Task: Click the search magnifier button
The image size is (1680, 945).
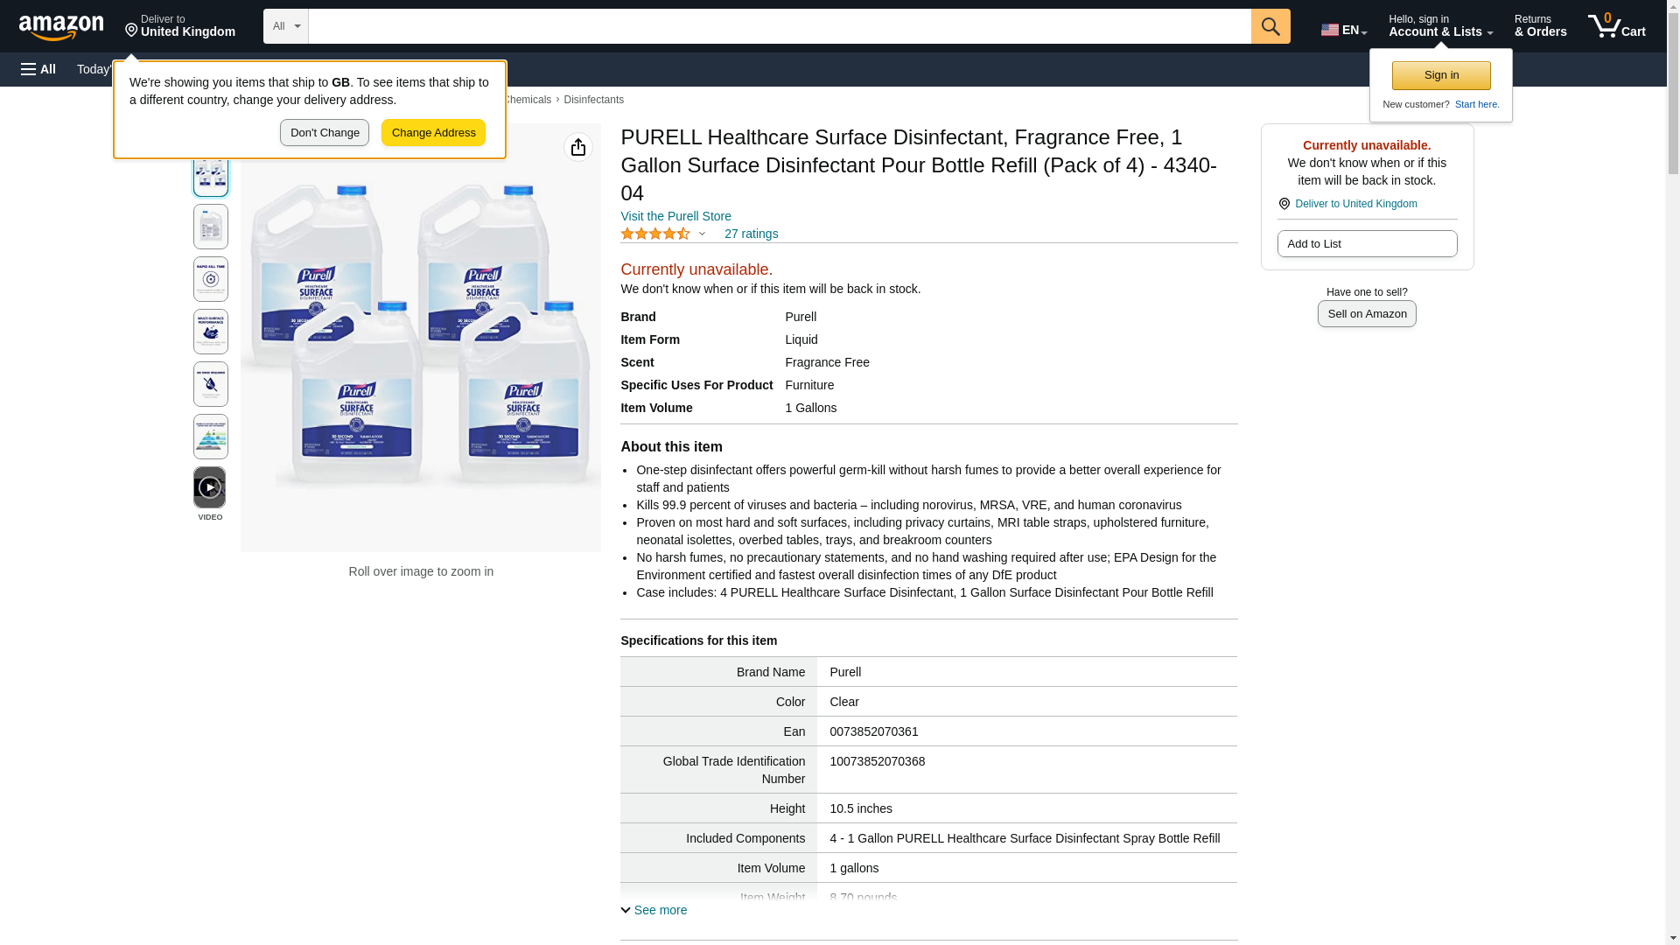Action: [x=1270, y=26]
